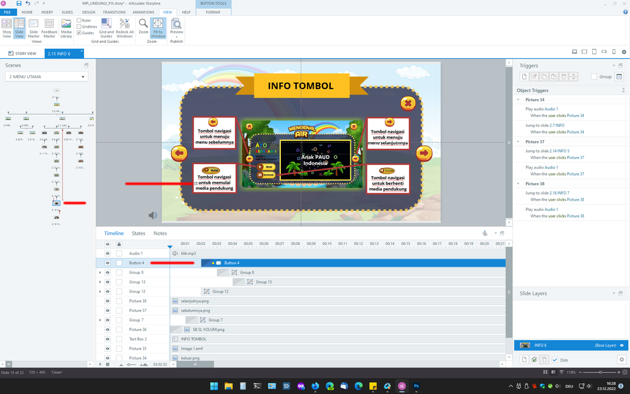Screen dimensions: 630x394
Task: Save the project with the floppy icon
Action: pyautogui.click(x=18, y=3)
